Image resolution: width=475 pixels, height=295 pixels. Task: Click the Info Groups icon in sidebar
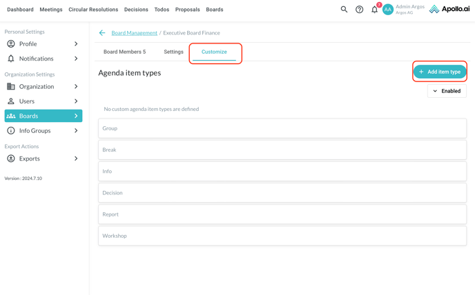point(11,130)
